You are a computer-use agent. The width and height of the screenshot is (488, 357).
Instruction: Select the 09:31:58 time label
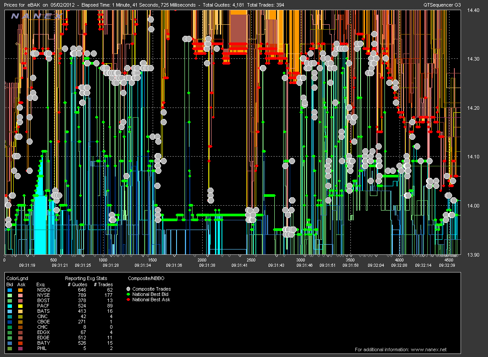point(351,265)
